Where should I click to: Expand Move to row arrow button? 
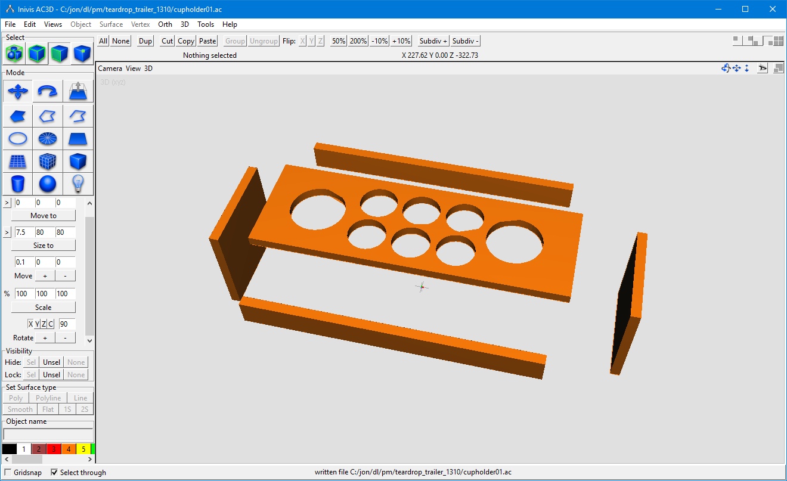[7, 203]
